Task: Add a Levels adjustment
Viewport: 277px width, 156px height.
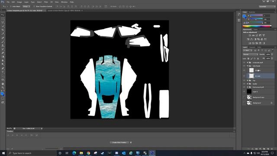Action: tap(253, 36)
